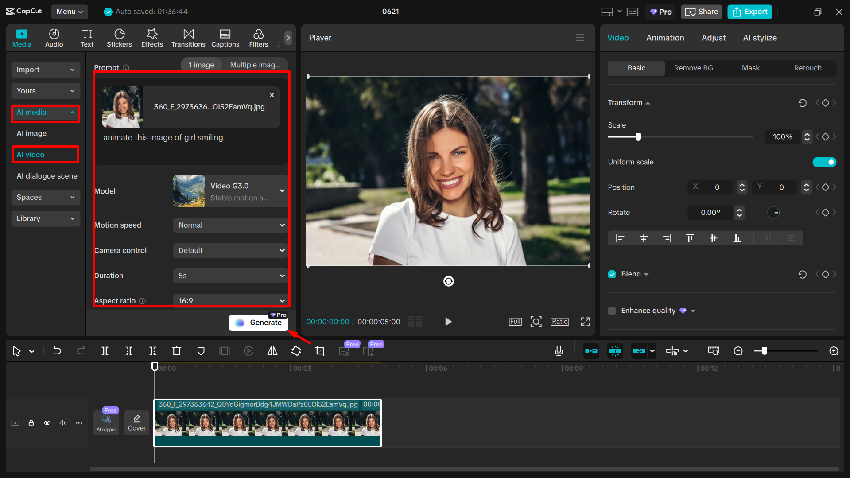Select the mirror/flip icon above the timeline
Viewport: 850px width, 478px height.
pos(272,350)
